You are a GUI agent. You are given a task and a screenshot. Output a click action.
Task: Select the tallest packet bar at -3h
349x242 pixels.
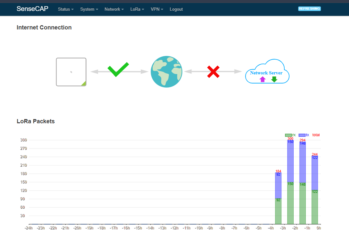click(x=290, y=181)
